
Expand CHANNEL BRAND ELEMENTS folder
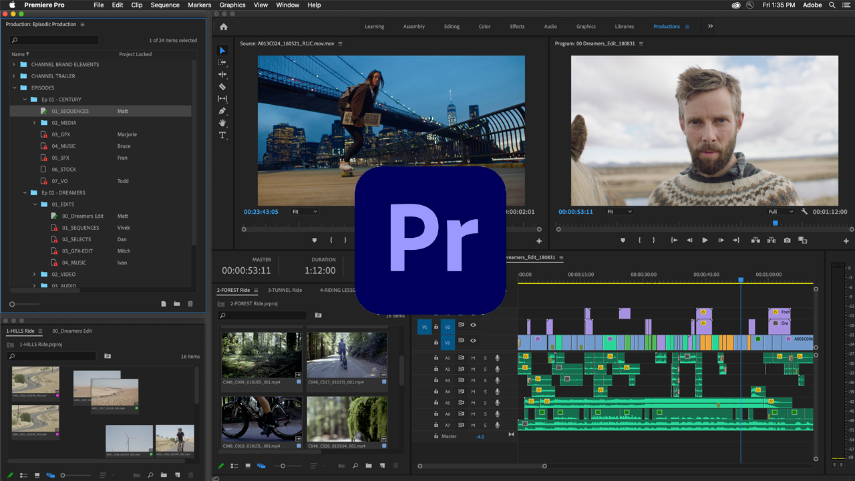(14, 65)
